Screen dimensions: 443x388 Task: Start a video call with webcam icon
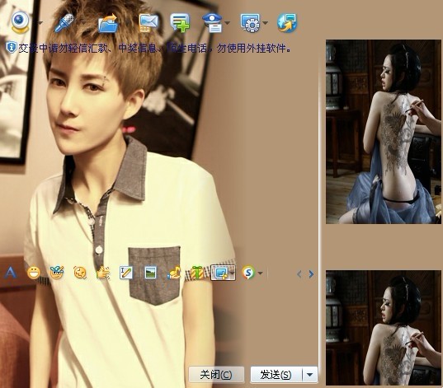point(21,22)
